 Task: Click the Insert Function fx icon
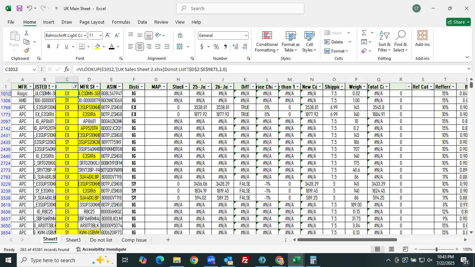coord(67,70)
